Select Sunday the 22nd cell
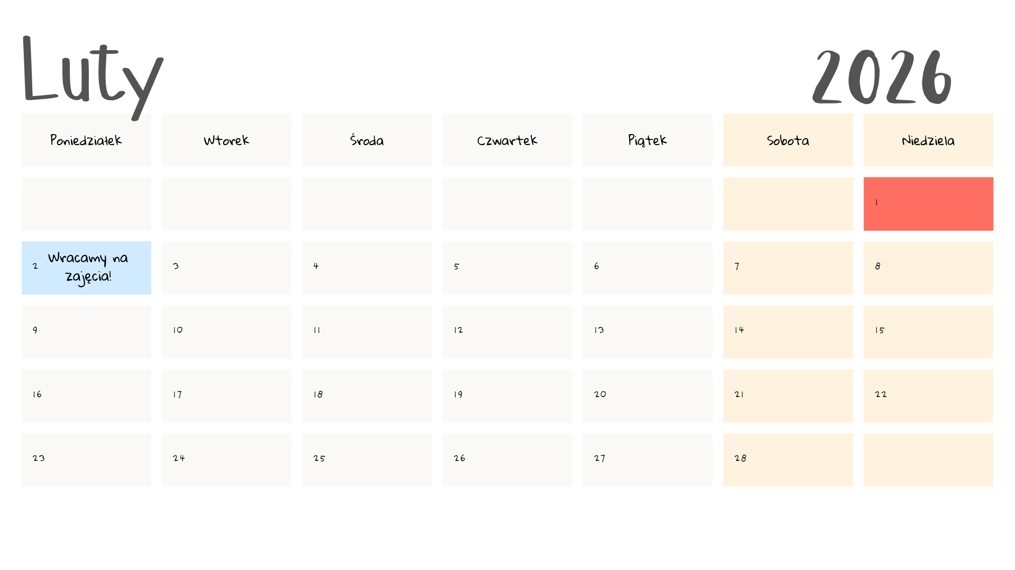Screen dimensions: 1015x570 [x=928, y=396]
